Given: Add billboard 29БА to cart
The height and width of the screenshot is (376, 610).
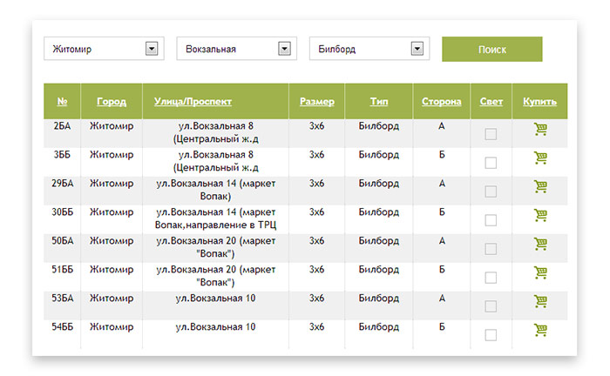Looking at the screenshot, I should 540,186.
